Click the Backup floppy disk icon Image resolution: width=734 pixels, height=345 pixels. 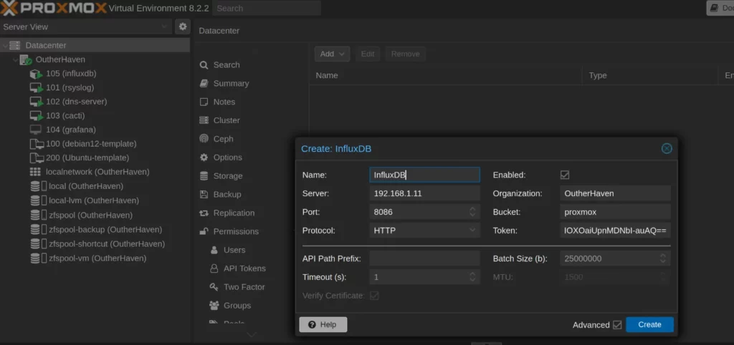coord(204,195)
